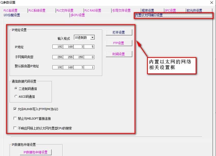Select the PLC文件设置 tab
This screenshot has width=216, height=156.
pyautogui.click(x=65, y=10)
